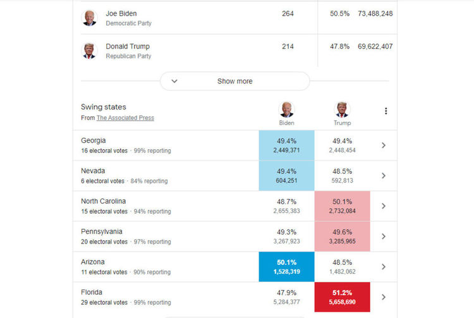Click the Florida state name
This screenshot has width=474, height=318.
(92, 292)
